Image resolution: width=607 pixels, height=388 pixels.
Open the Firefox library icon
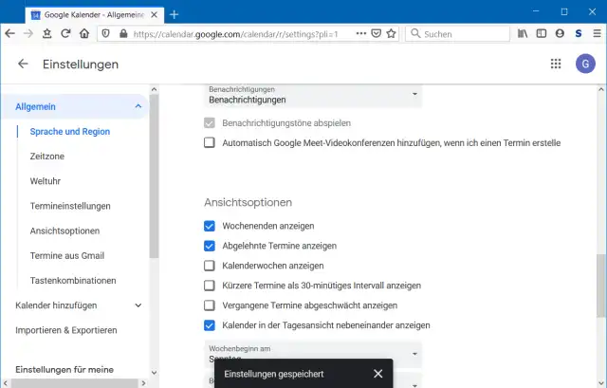(523, 34)
